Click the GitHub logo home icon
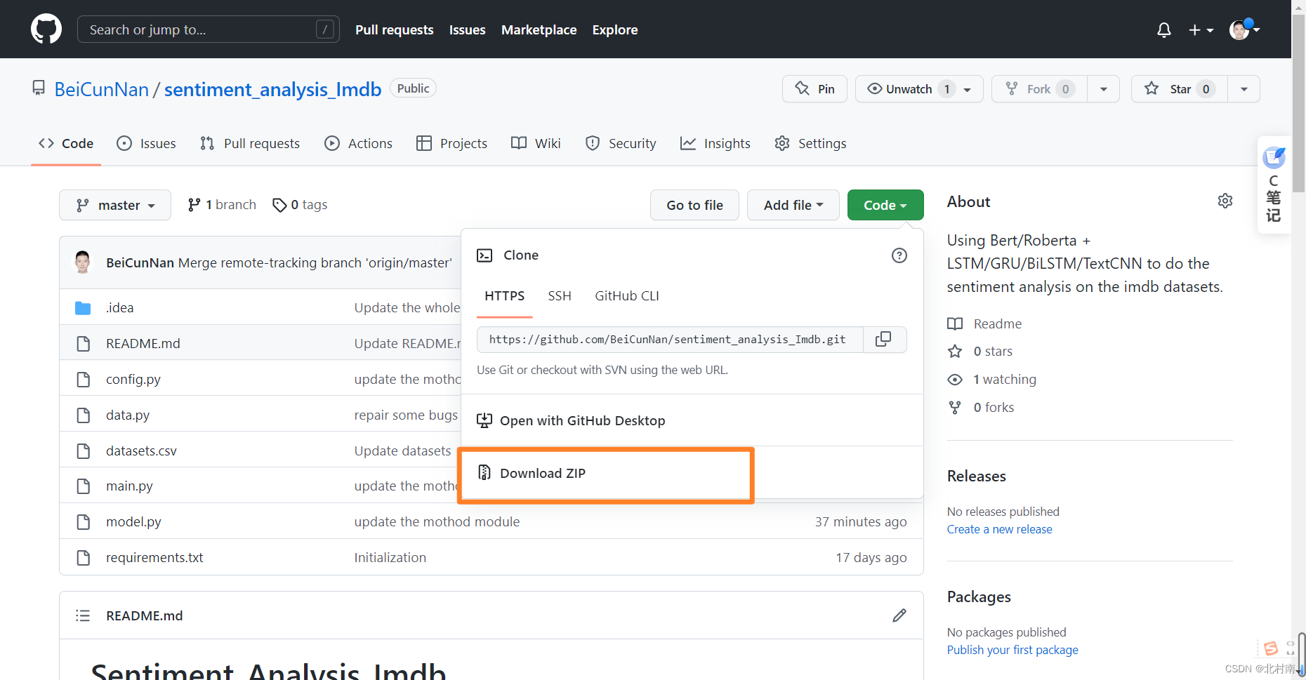1306x680 pixels. tap(46, 29)
